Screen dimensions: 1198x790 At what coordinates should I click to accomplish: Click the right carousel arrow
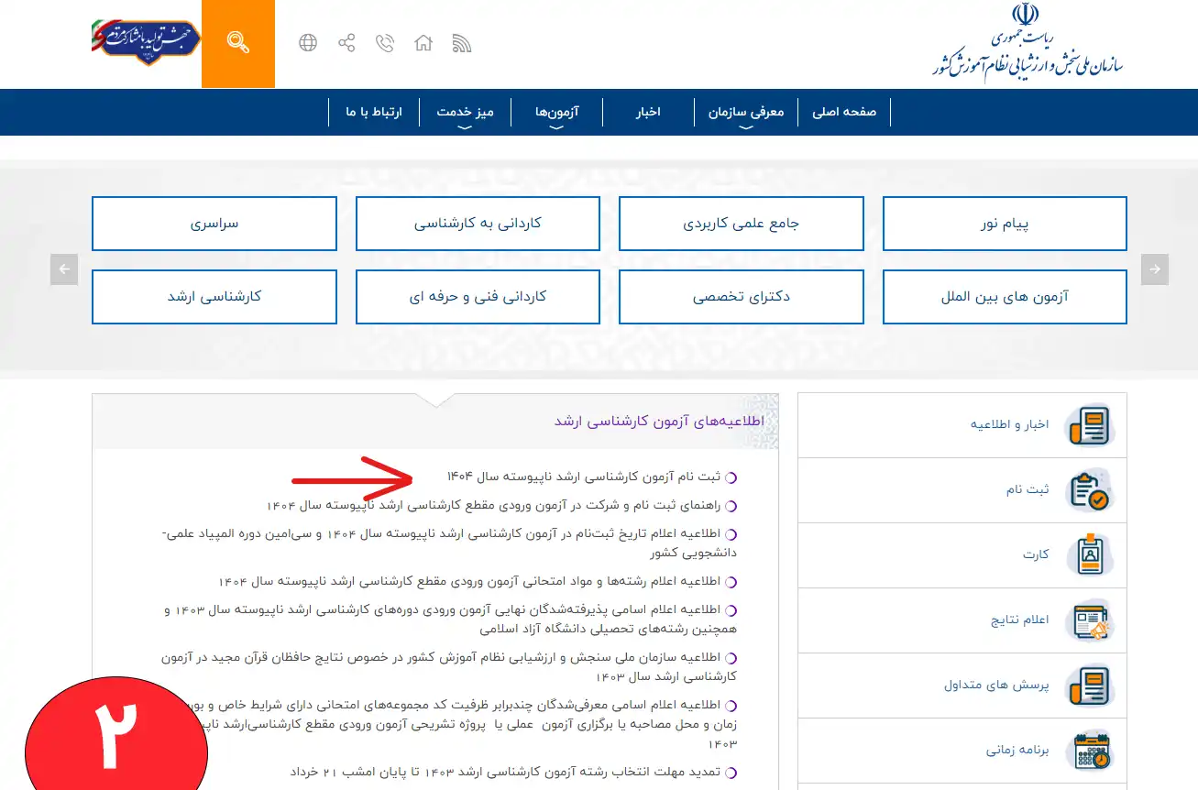tap(1155, 269)
